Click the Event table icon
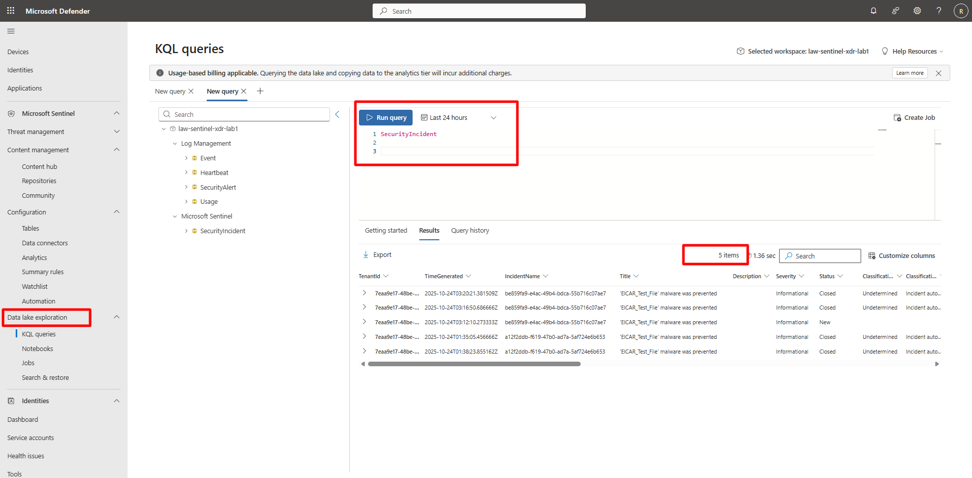 (x=194, y=158)
